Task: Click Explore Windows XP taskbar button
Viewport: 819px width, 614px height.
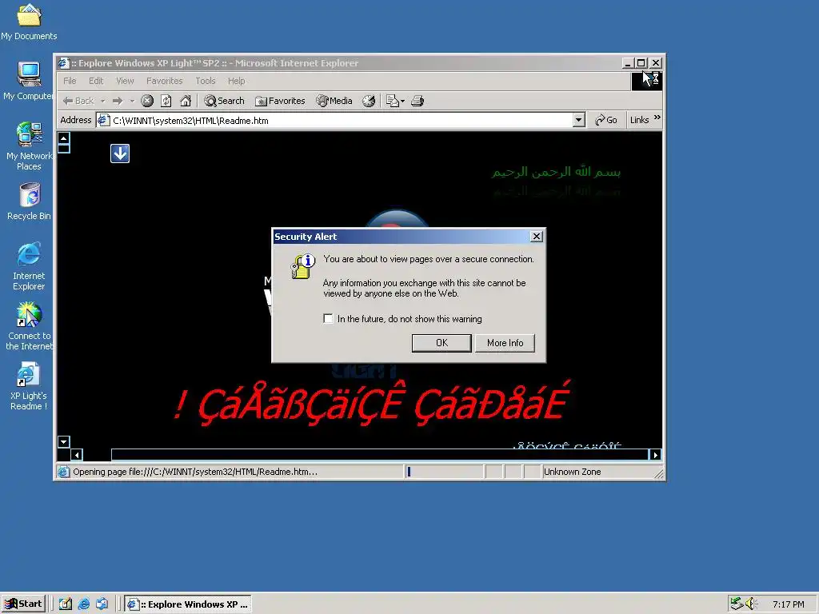Action: pyautogui.click(x=187, y=604)
